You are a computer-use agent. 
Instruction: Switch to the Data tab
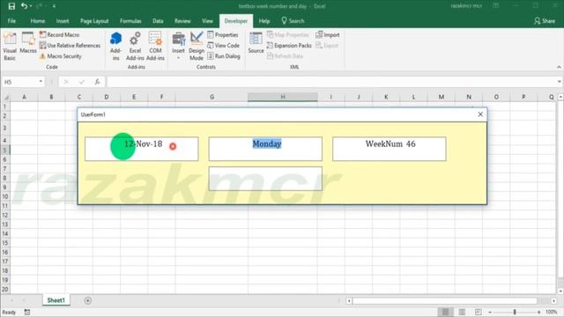point(158,21)
